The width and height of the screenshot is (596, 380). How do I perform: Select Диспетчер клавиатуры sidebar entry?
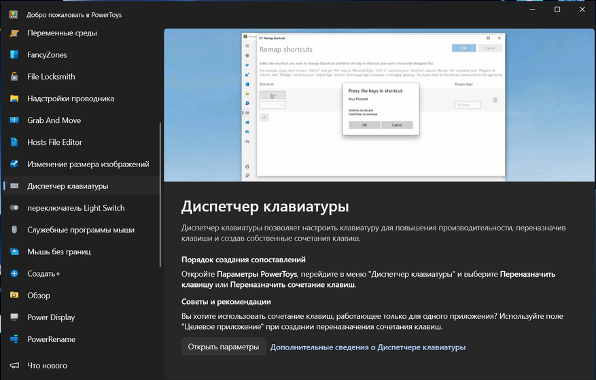tap(82, 186)
